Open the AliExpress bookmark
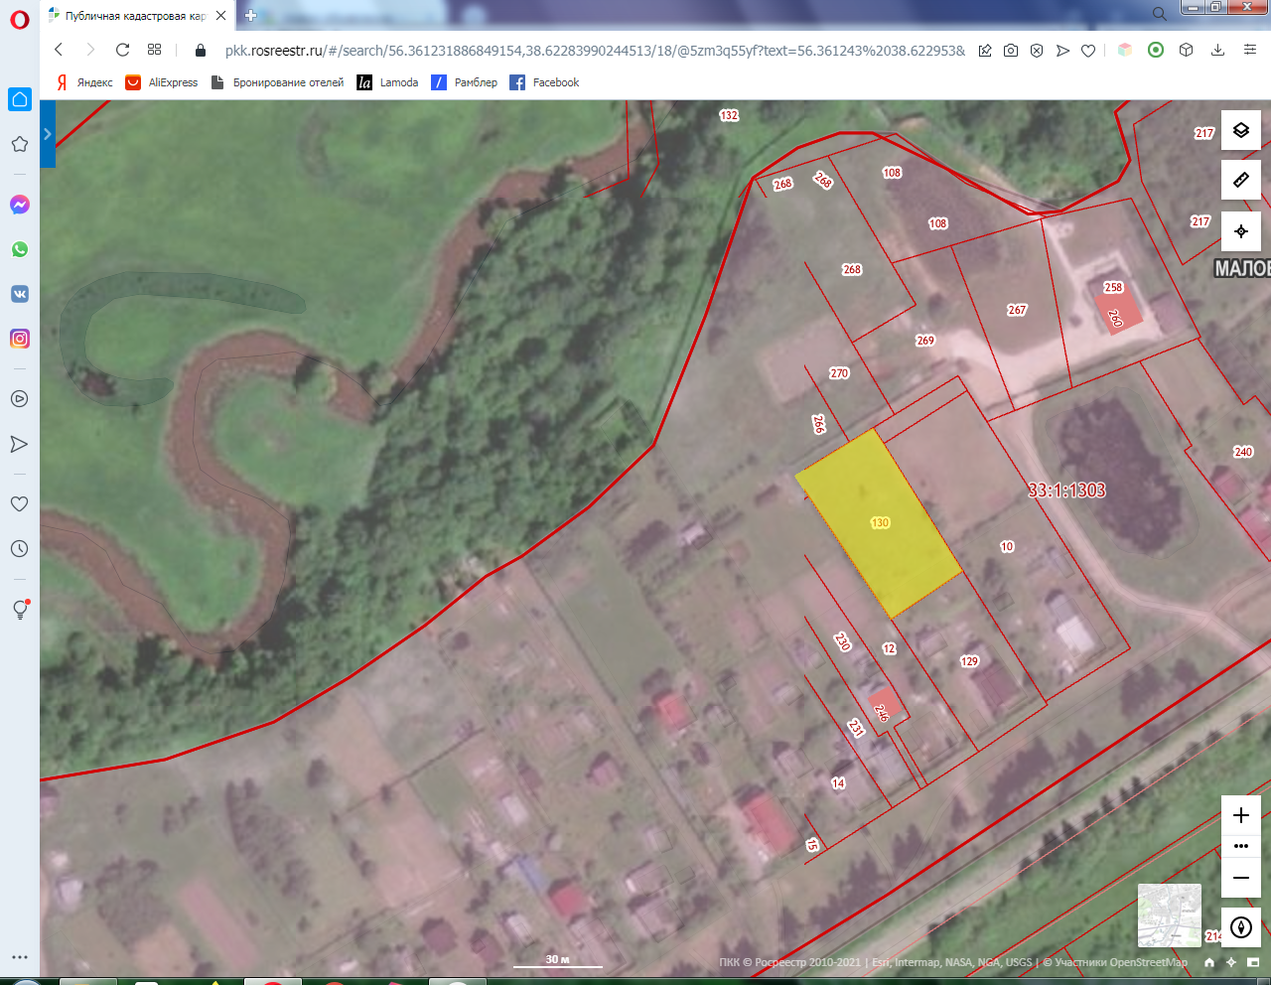 (x=162, y=82)
